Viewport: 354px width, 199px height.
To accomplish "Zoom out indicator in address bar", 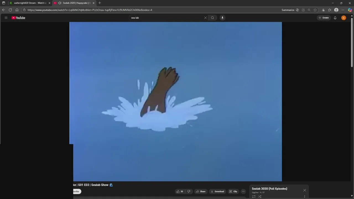I will tap(309, 10).
